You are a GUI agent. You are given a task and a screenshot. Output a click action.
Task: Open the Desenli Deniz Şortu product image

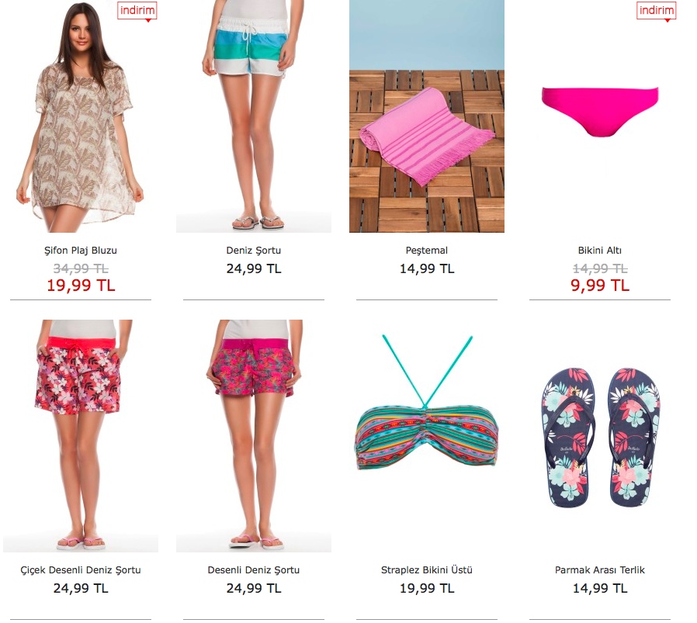(x=254, y=436)
